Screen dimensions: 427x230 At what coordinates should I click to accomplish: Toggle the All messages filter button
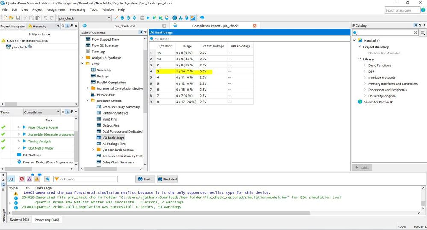coord(11,179)
